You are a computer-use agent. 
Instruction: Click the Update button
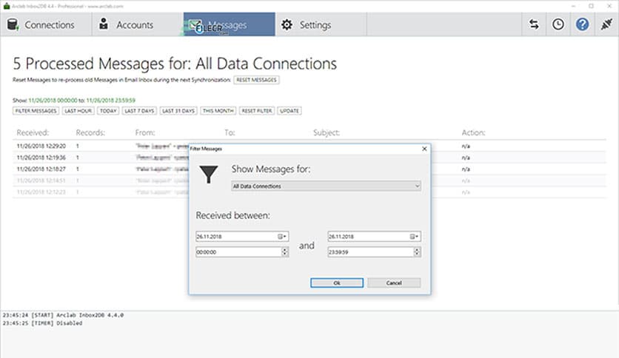pyautogui.click(x=290, y=111)
